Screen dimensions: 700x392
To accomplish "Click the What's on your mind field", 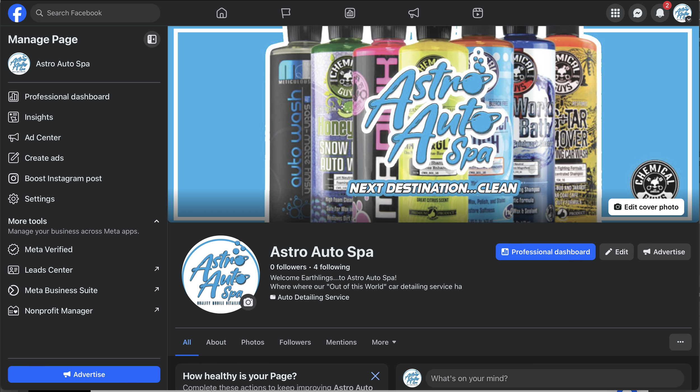I will click(x=554, y=378).
